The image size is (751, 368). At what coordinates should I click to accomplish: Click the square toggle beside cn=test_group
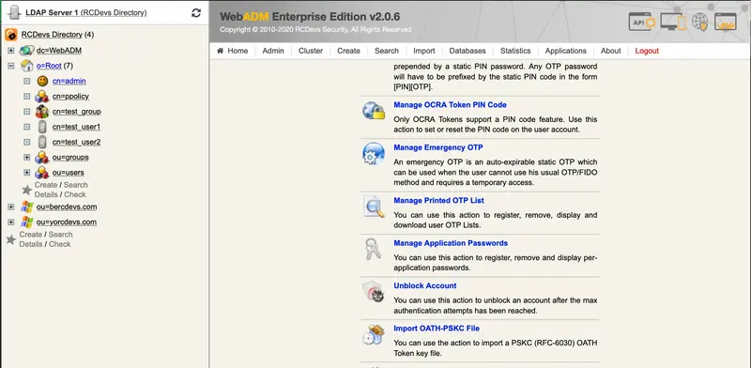(27, 112)
